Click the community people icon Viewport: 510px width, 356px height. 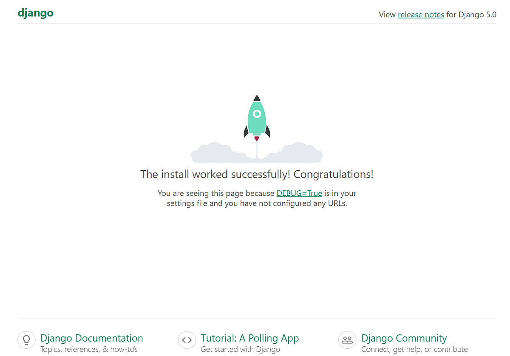(347, 340)
